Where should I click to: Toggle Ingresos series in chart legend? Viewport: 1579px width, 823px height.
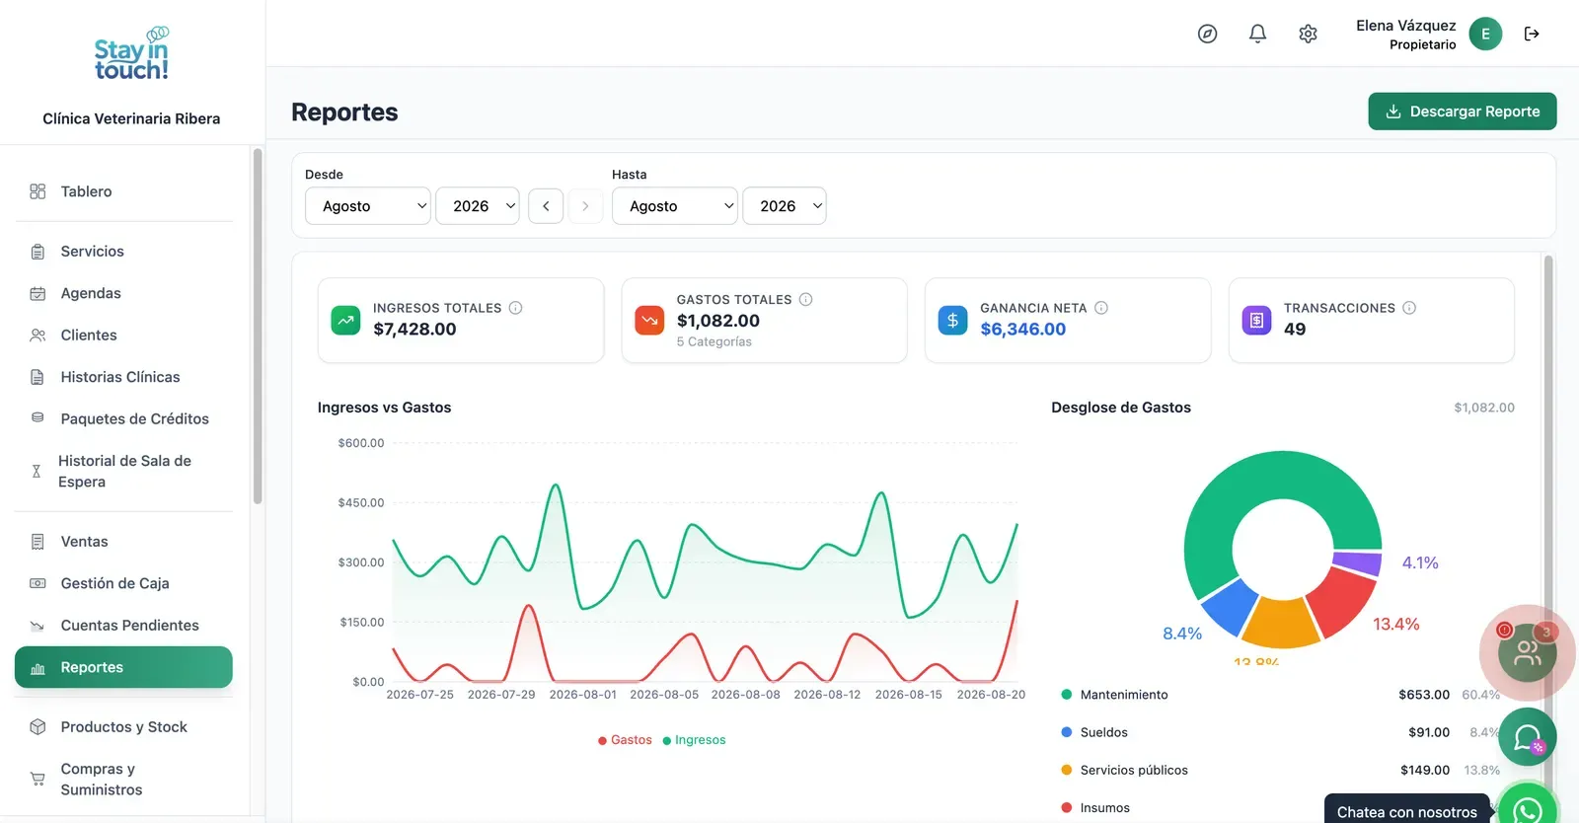coord(694,740)
